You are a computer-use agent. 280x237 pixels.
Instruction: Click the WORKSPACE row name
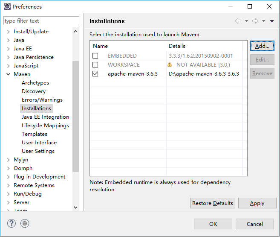[x=124, y=65]
